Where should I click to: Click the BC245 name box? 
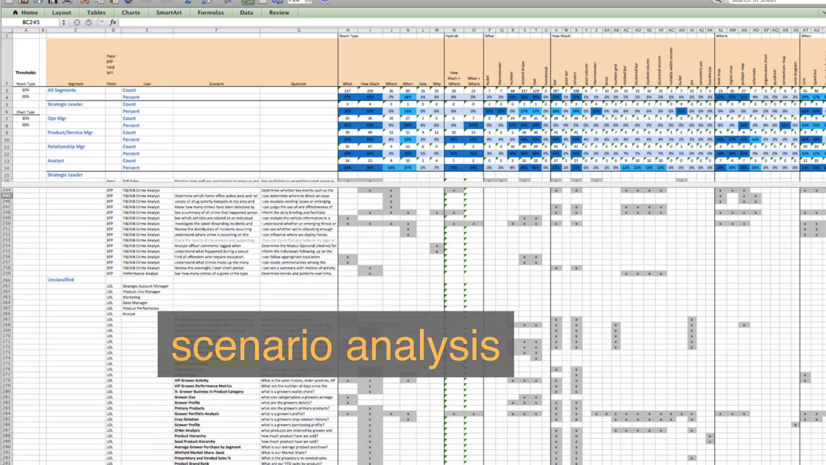click(31, 22)
